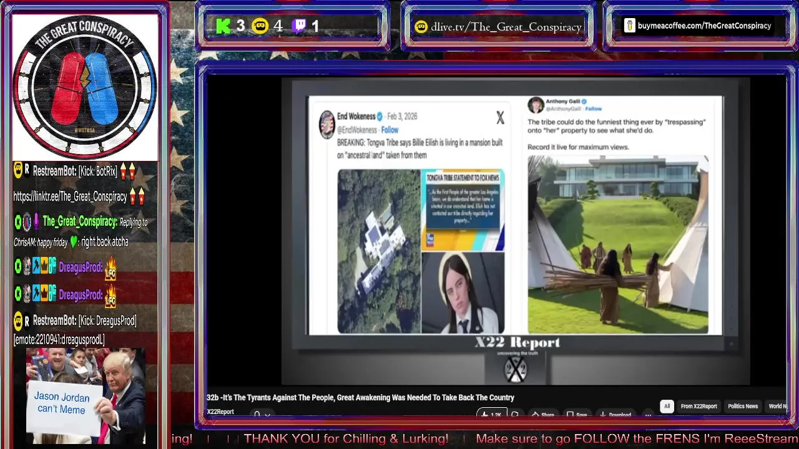Click the notification bell under X22Report

[x=257, y=414]
